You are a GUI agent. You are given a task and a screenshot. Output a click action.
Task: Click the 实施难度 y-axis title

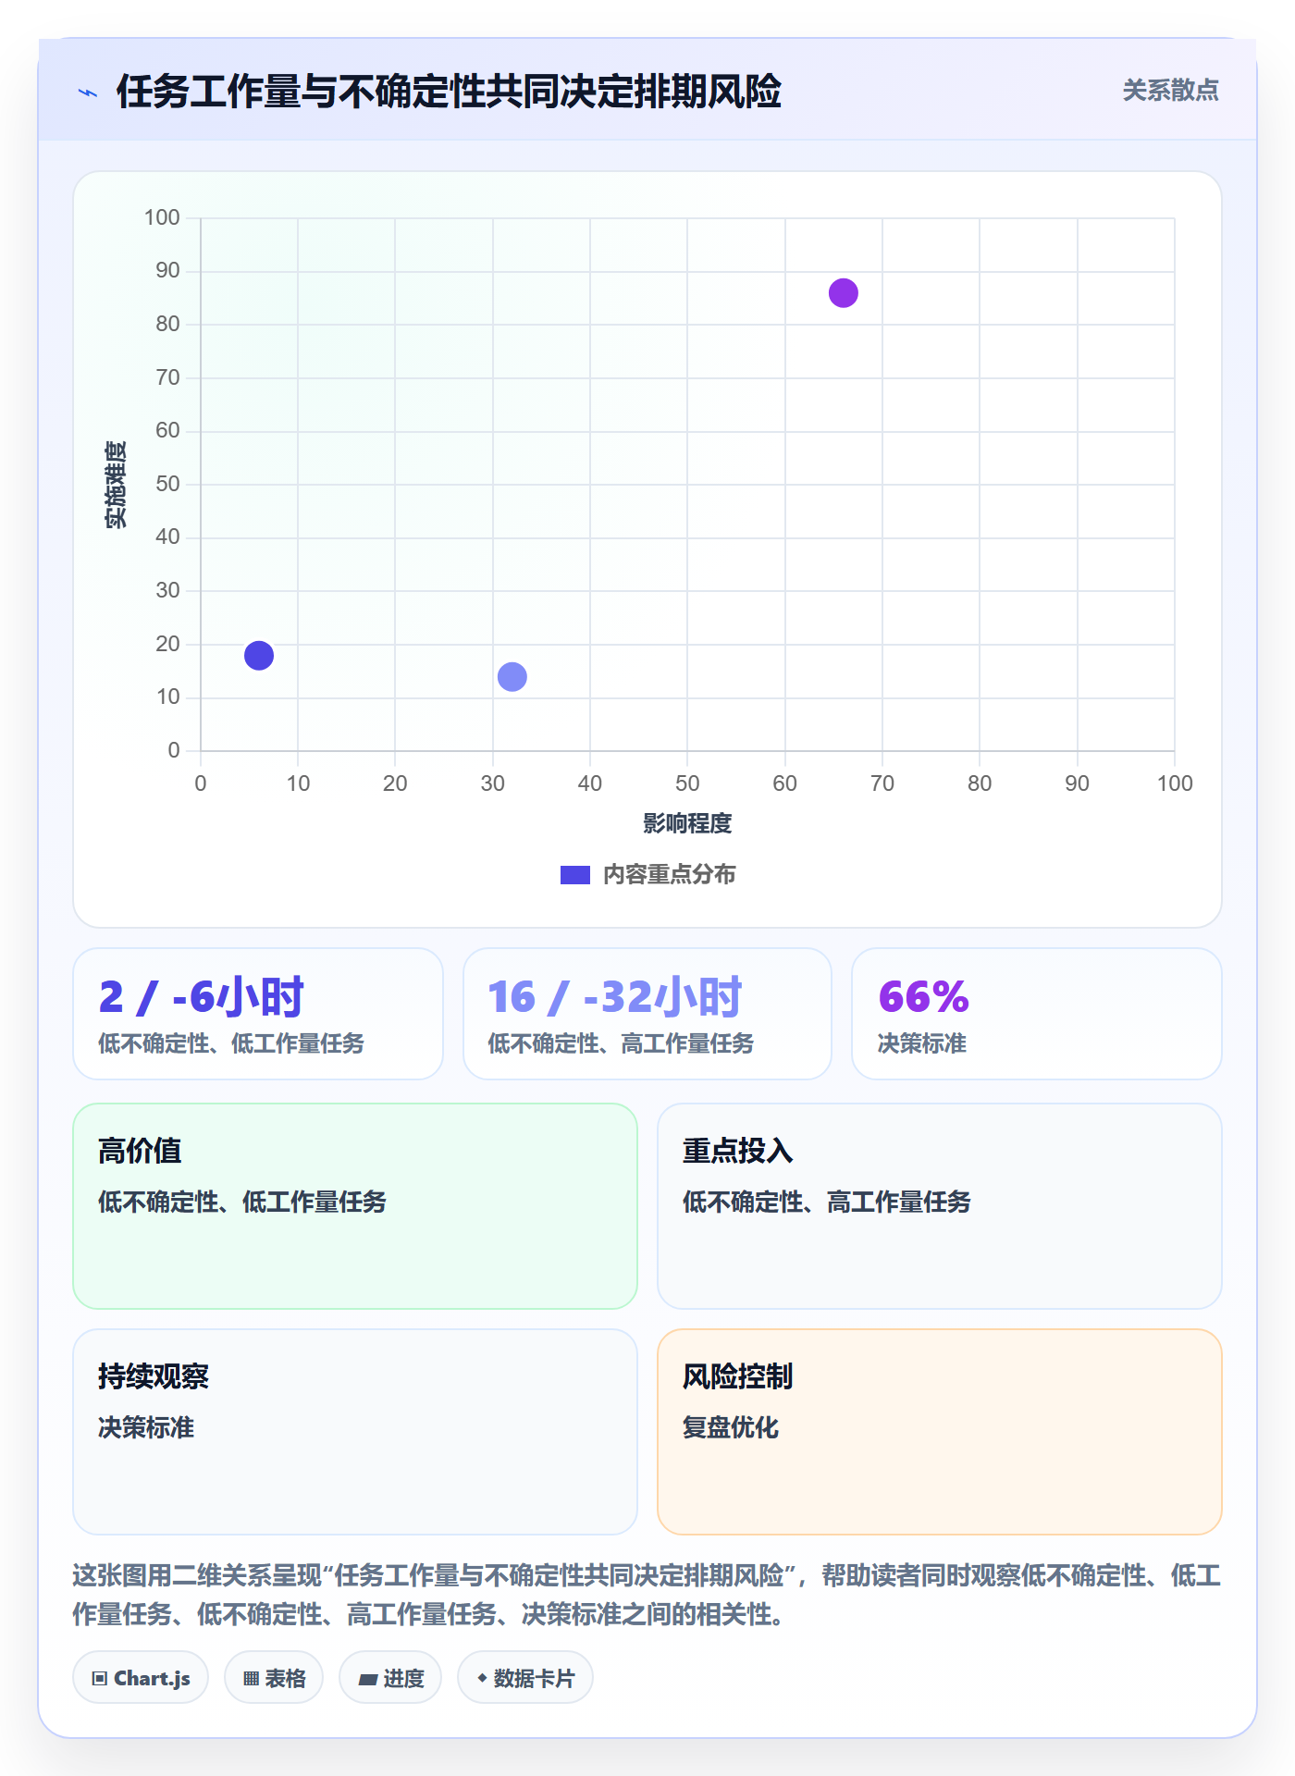(x=116, y=485)
